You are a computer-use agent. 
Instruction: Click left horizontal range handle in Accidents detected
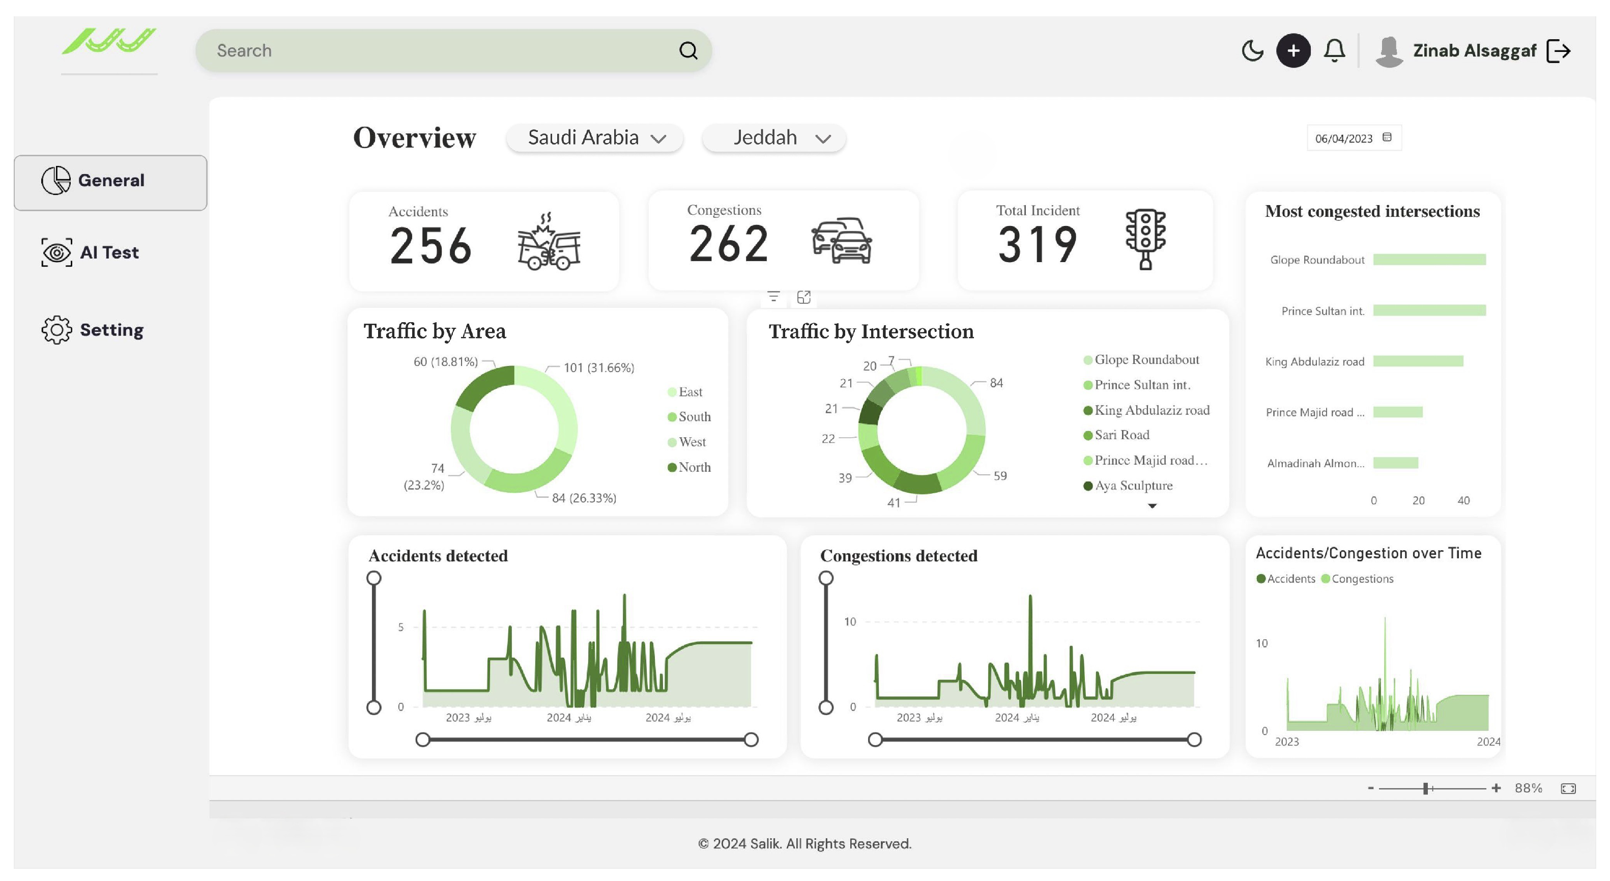[422, 740]
